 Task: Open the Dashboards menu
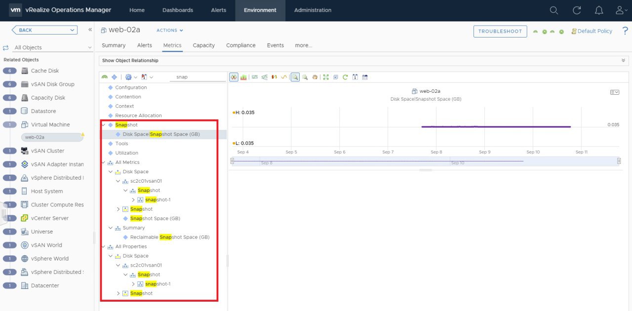point(178,10)
